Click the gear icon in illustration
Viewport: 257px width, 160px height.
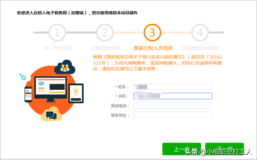tap(23, 77)
